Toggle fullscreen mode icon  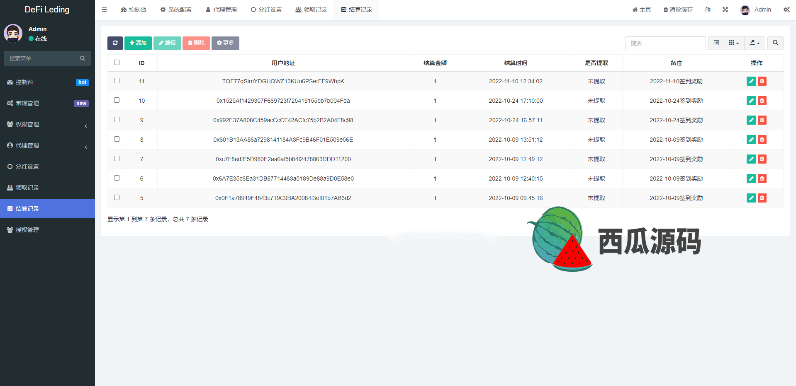(x=725, y=10)
